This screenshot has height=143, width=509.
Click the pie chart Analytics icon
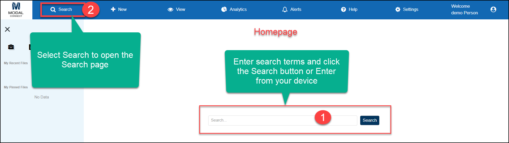224,9
